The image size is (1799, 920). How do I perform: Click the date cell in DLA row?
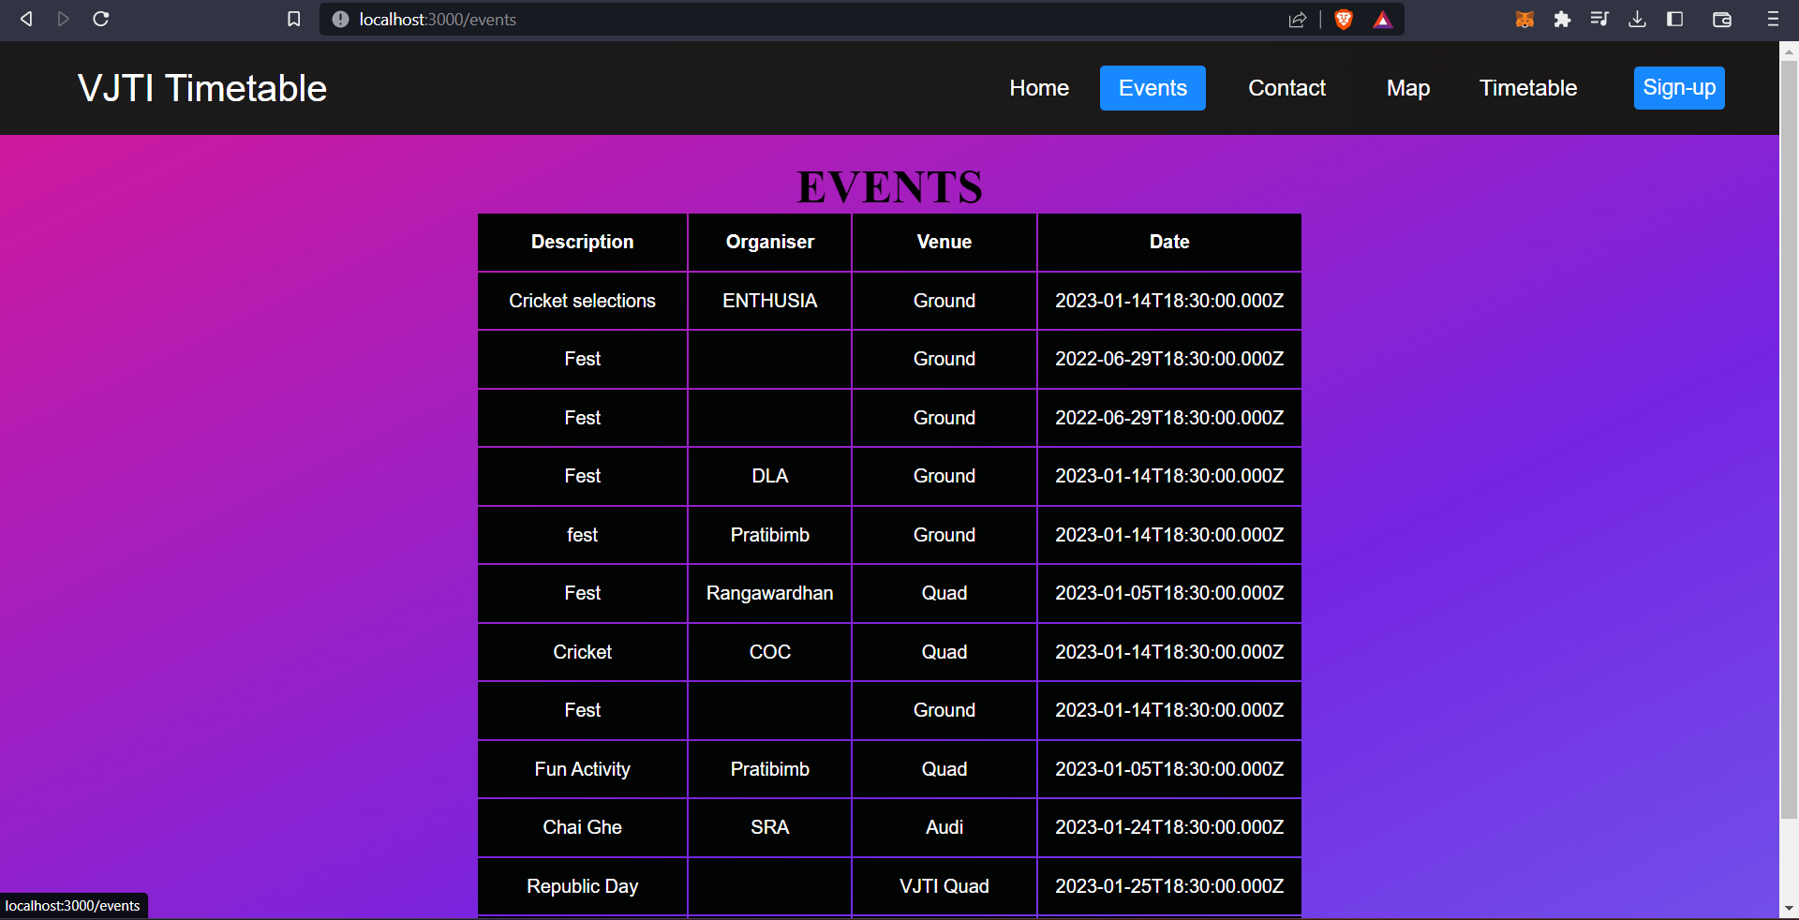1169,476
